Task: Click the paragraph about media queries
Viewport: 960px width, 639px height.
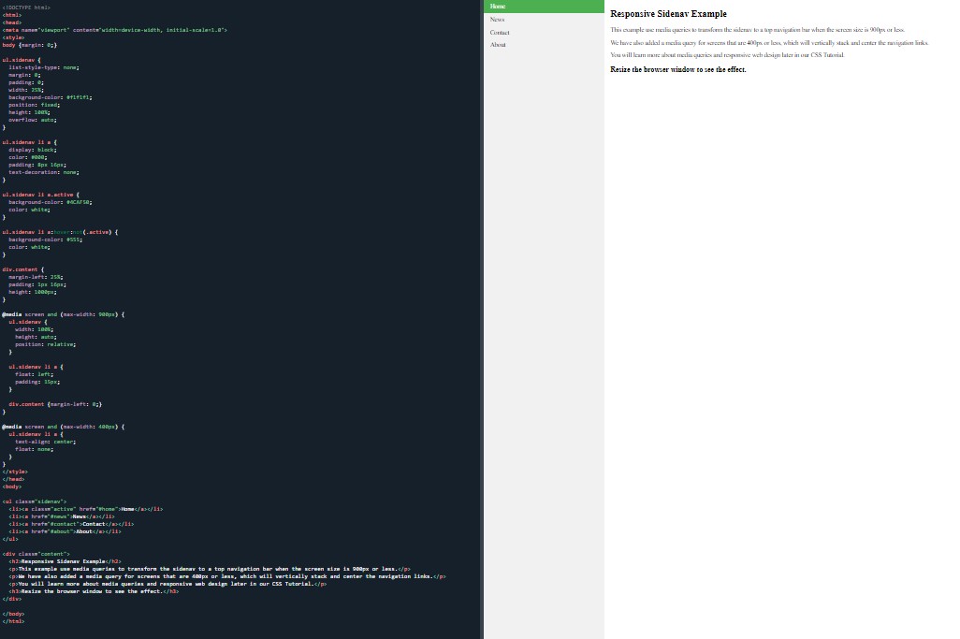Action: [757, 29]
